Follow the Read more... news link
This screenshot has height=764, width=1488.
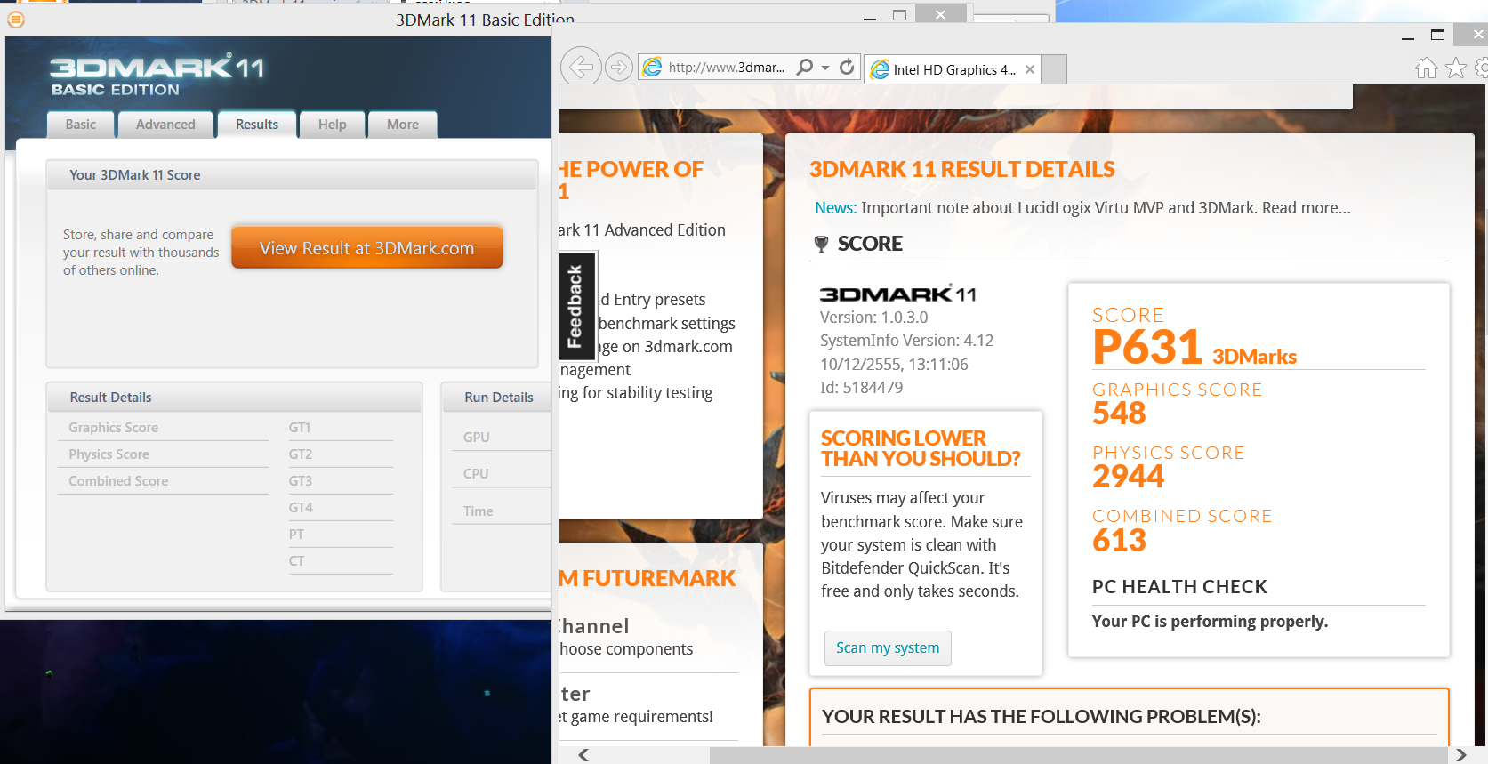[x=1306, y=208]
